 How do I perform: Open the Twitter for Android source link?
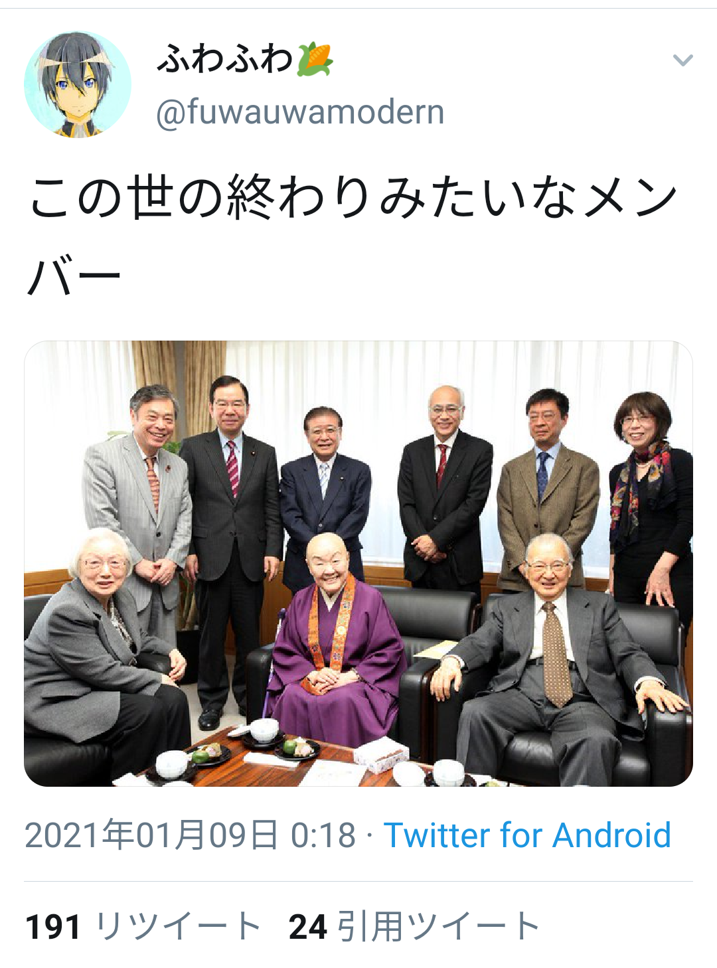coord(527,835)
